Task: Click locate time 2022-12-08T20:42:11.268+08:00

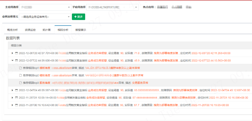Action: tap(211, 53)
